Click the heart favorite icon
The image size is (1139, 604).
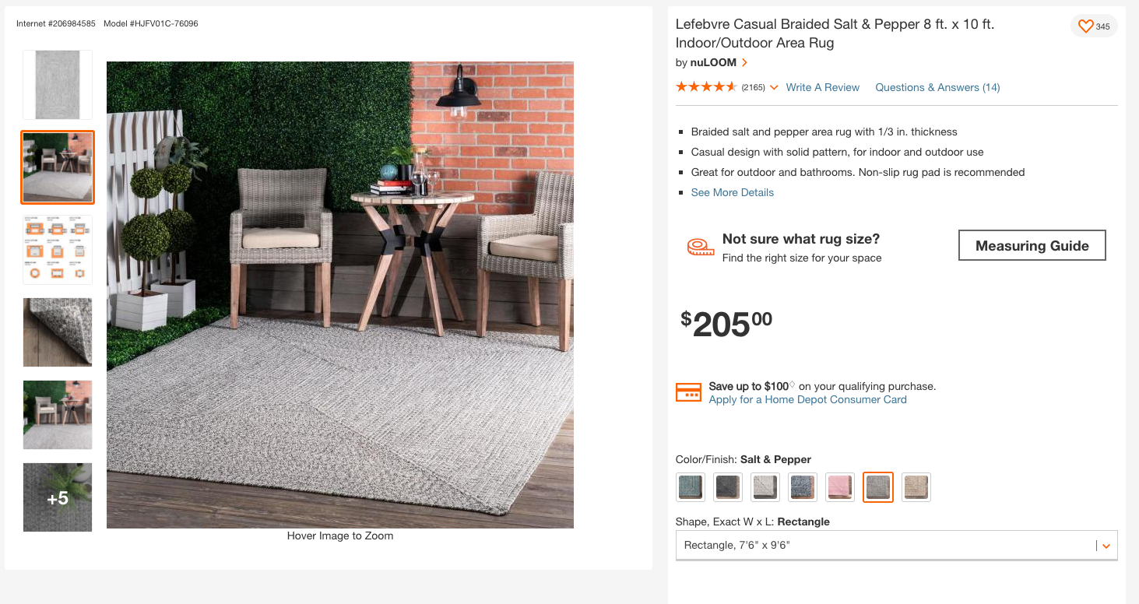[x=1085, y=26]
